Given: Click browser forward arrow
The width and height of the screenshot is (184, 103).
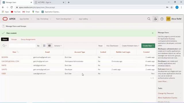Looking at the screenshot, I should [7, 7].
